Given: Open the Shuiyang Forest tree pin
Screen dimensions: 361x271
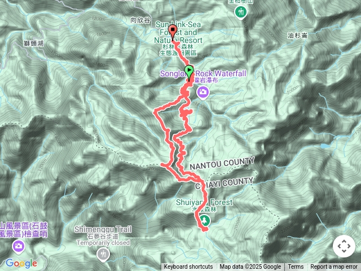Looking at the screenshot, I should click(x=204, y=221).
